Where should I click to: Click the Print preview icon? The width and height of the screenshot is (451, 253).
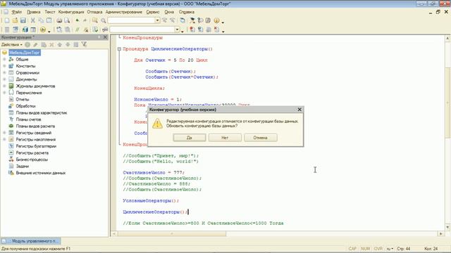pos(67,20)
